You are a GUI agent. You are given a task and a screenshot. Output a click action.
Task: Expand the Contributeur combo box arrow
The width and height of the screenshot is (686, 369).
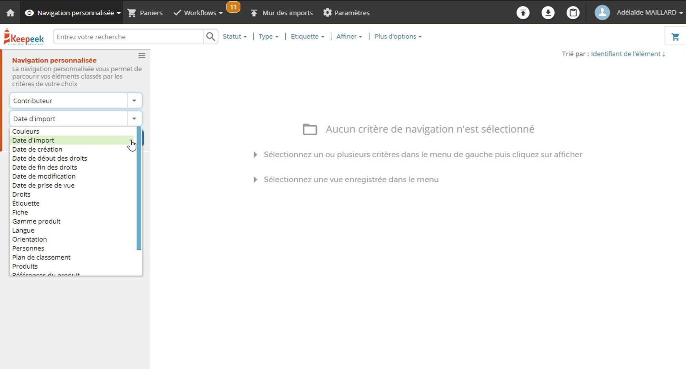(134, 101)
